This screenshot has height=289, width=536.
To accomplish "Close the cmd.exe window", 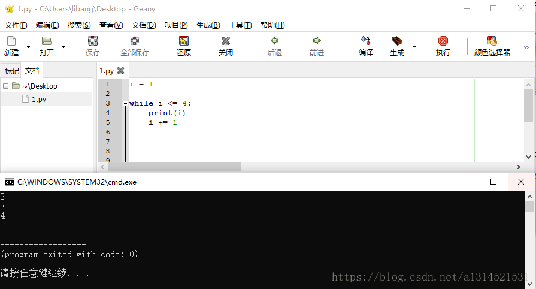I will [520, 182].
